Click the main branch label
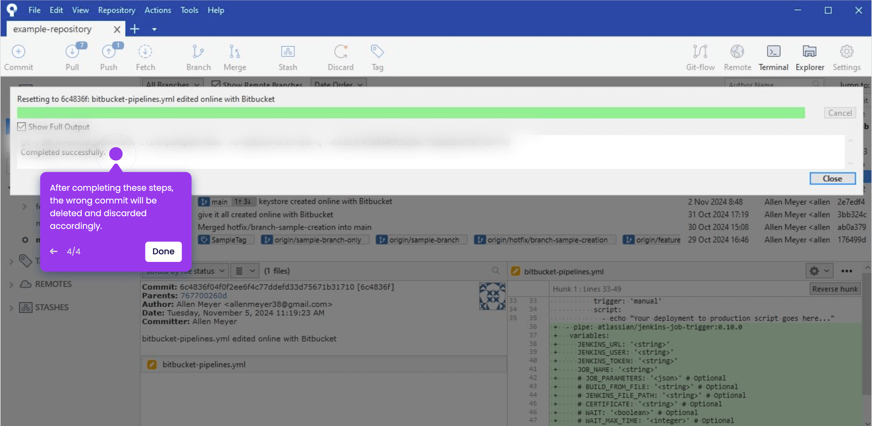The width and height of the screenshot is (872, 426). (x=227, y=202)
